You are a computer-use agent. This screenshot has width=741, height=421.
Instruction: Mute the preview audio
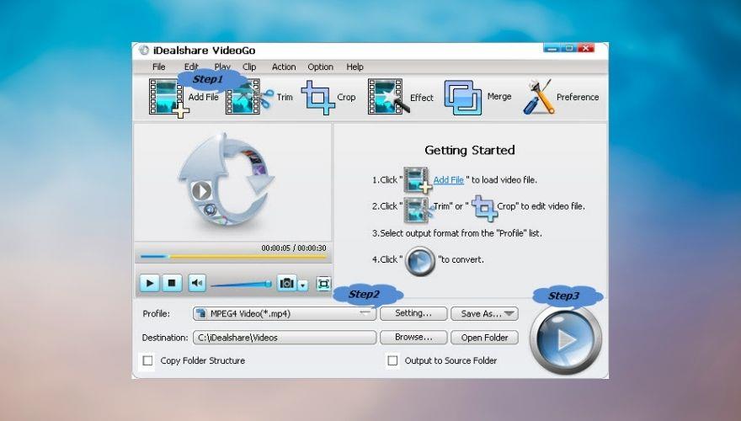pyautogui.click(x=197, y=284)
